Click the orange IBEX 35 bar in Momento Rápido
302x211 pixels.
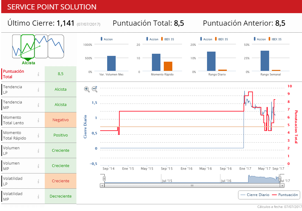[168, 67]
